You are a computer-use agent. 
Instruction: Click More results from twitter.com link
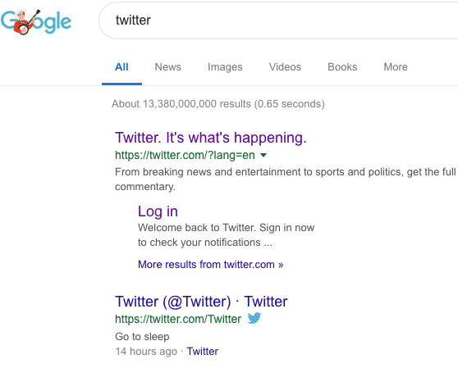(x=211, y=265)
